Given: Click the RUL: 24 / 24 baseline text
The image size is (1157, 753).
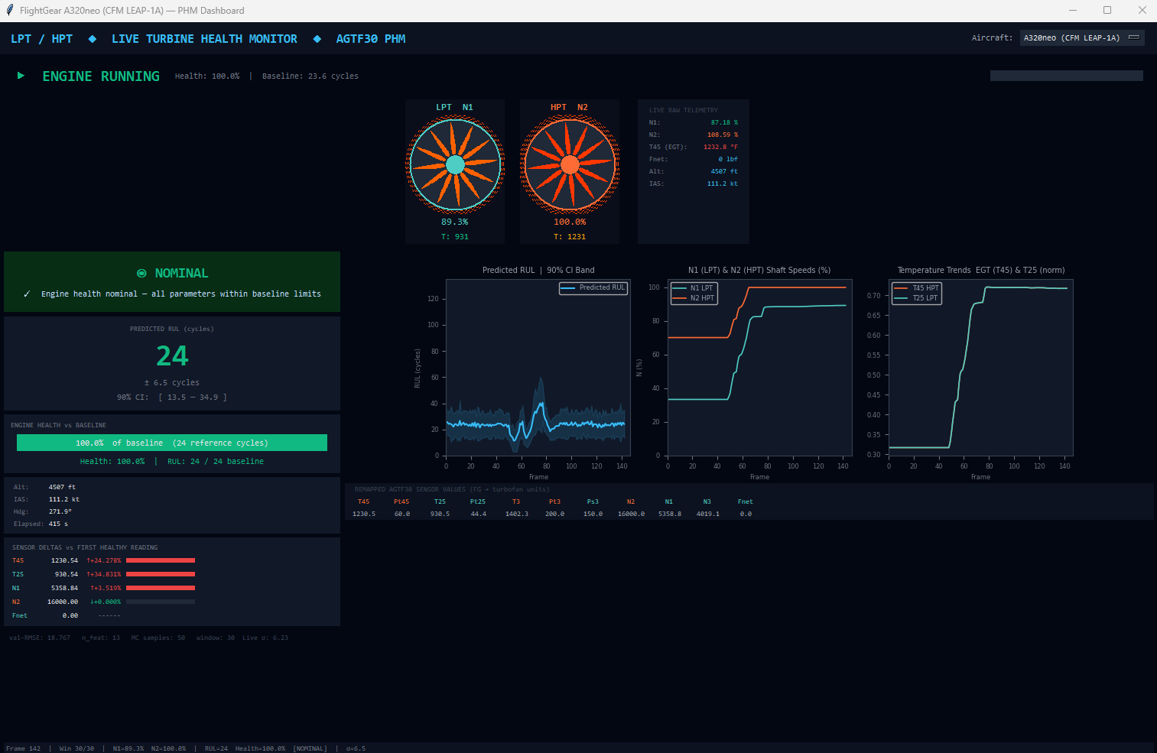Looking at the screenshot, I should (x=216, y=461).
